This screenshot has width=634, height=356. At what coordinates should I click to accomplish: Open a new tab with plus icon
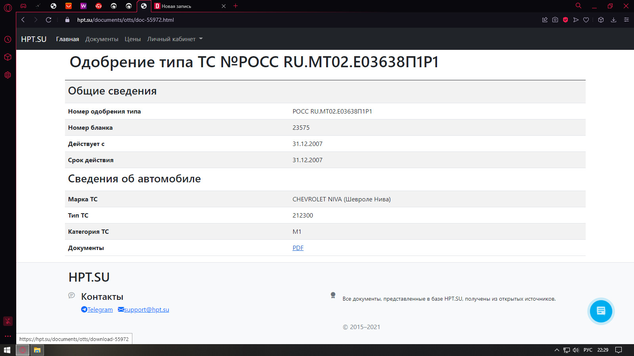point(236,6)
